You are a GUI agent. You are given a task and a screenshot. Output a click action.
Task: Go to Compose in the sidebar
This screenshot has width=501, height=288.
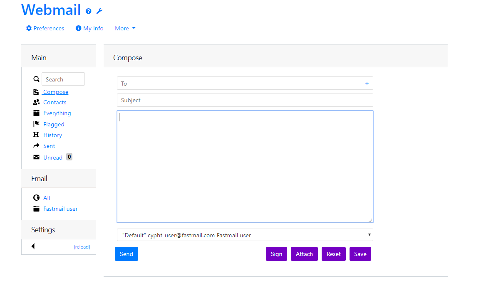coord(56,92)
